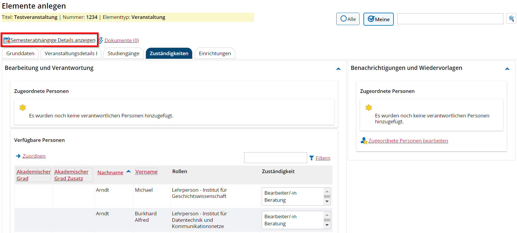This screenshot has height=233, width=517.
Task: Click Lehrperson - Institut für Datentechnik cell
Action: click(x=200, y=220)
